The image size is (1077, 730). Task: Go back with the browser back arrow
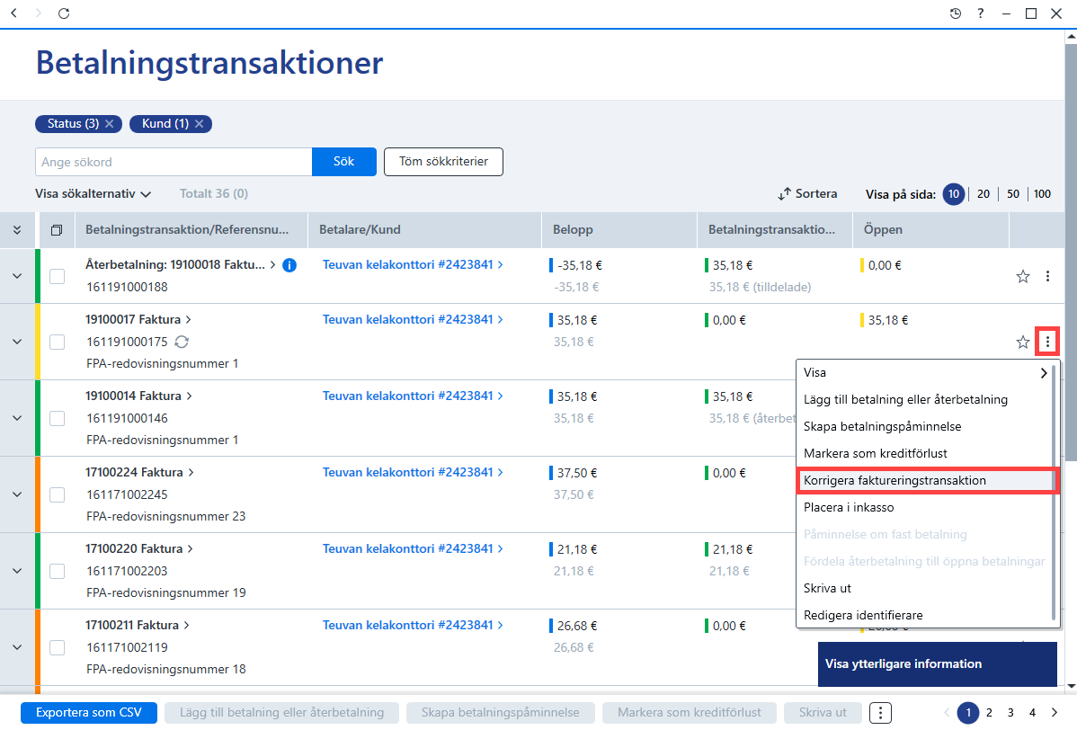[x=13, y=13]
